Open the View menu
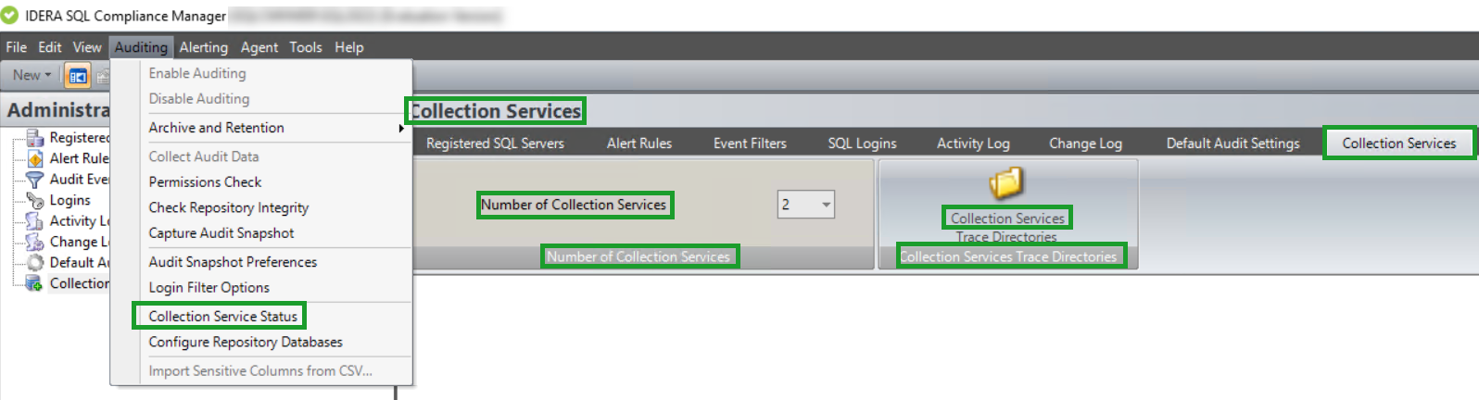The height and width of the screenshot is (400, 1479). coord(87,47)
